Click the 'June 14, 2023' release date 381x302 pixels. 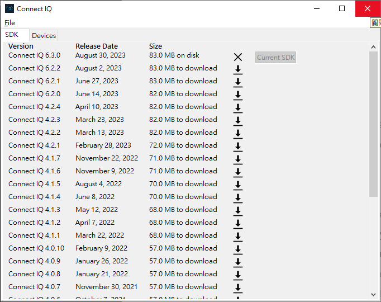coord(97,94)
